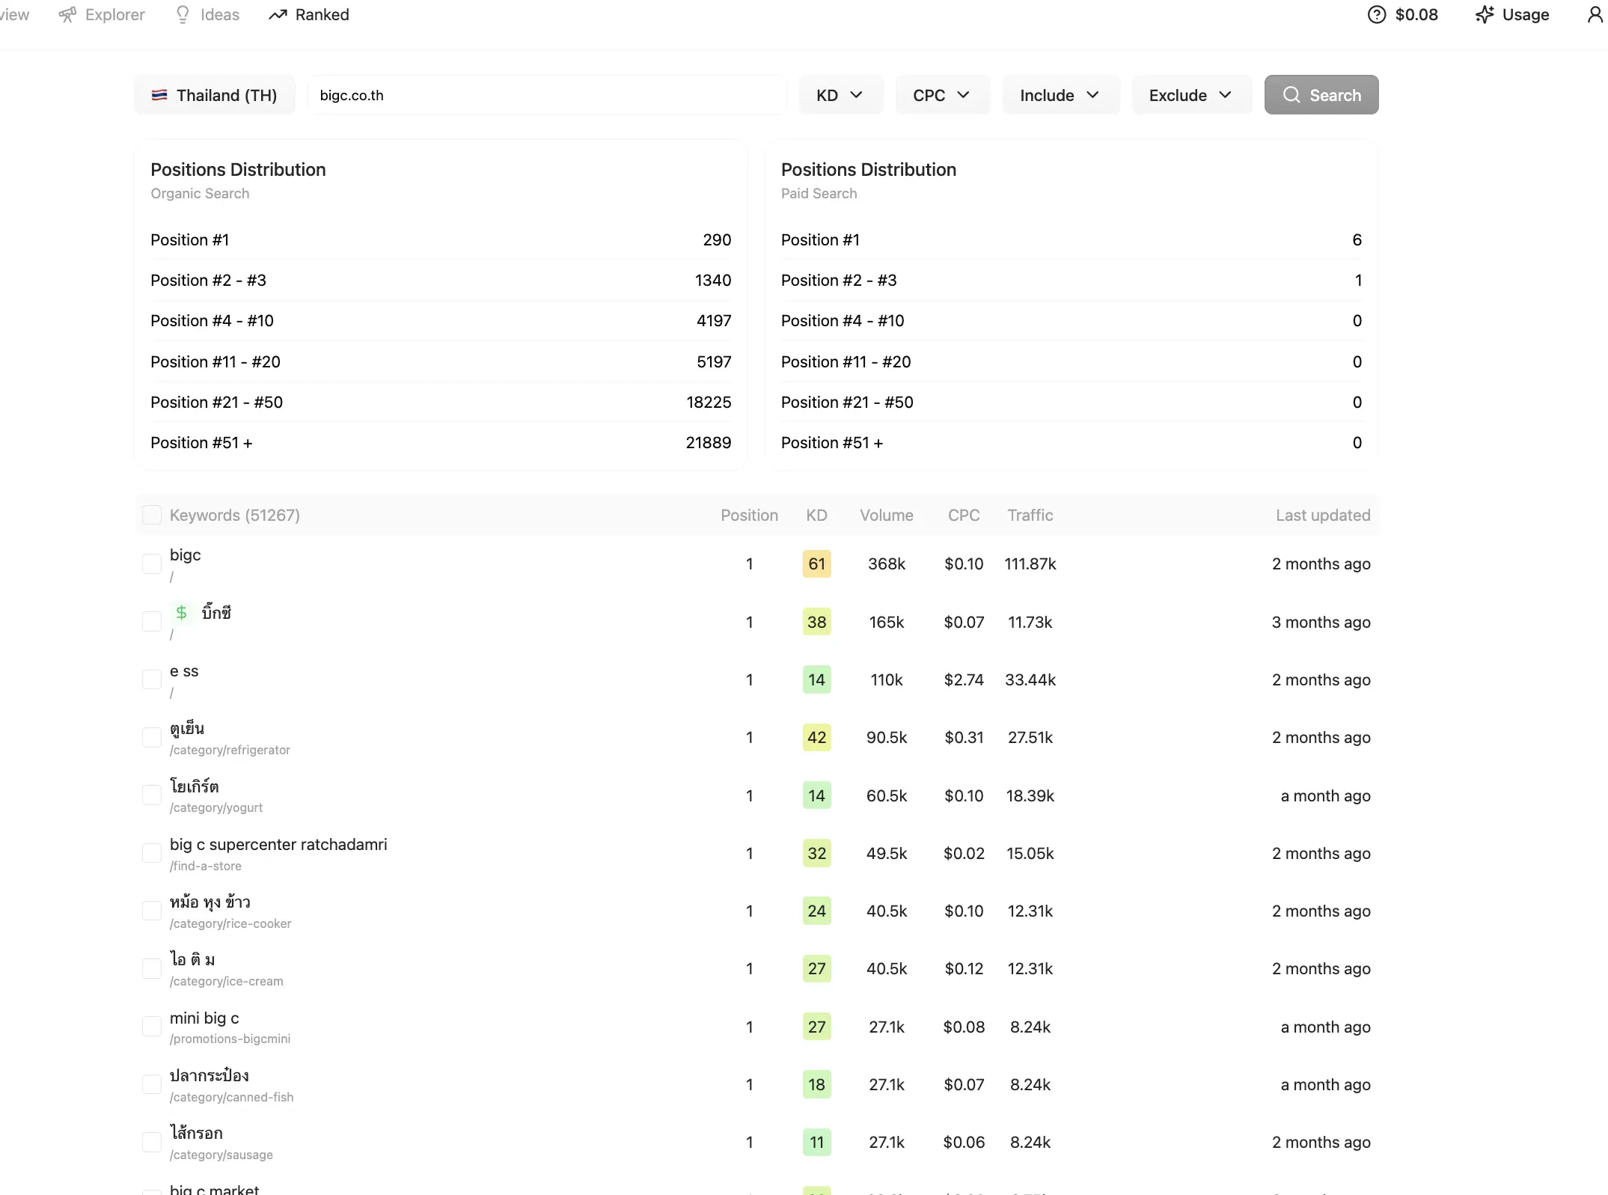Sort by Last updated column header
The width and height of the screenshot is (1608, 1195).
pos(1323,515)
